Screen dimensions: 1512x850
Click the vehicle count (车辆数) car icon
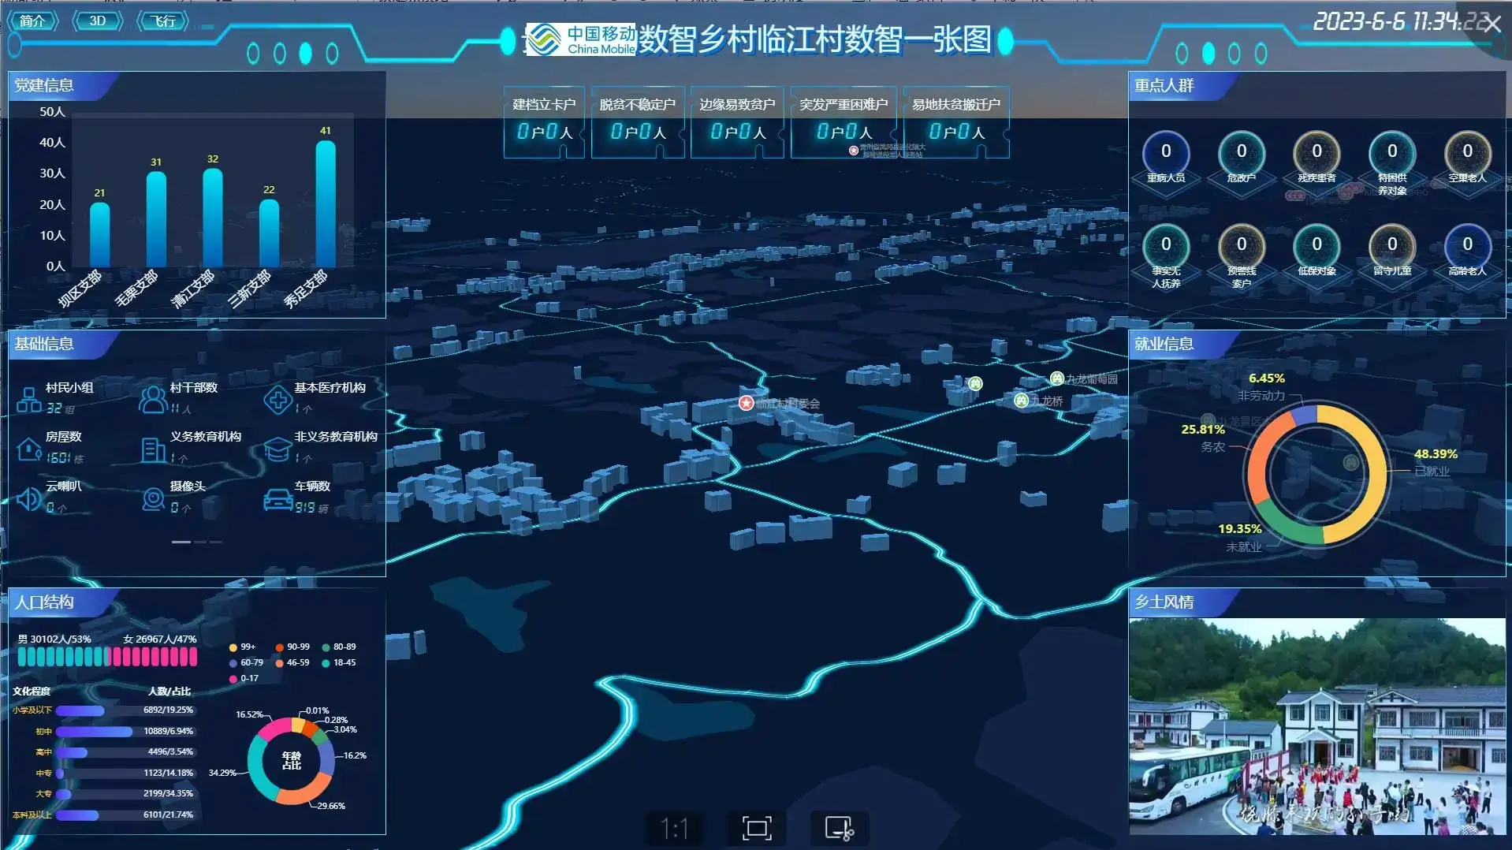tap(277, 499)
